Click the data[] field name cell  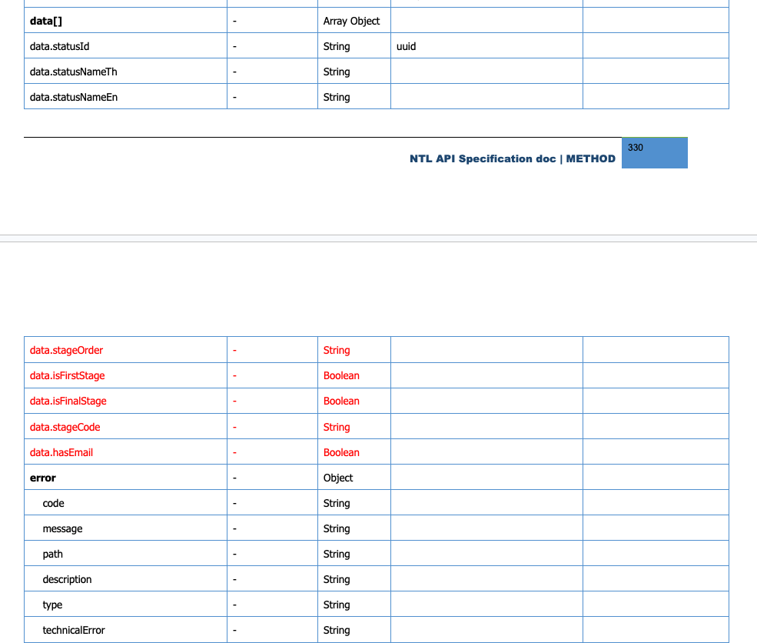(45, 21)
